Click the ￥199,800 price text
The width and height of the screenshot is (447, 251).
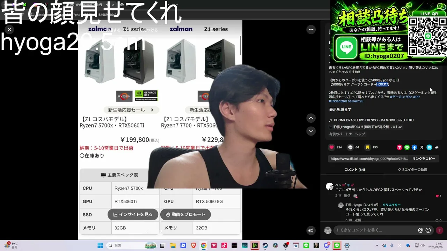click(x=135, y=140)
